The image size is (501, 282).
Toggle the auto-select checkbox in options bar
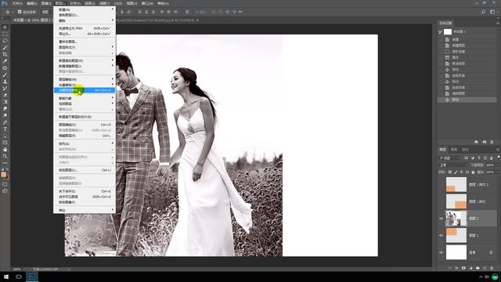pos(20,12)
